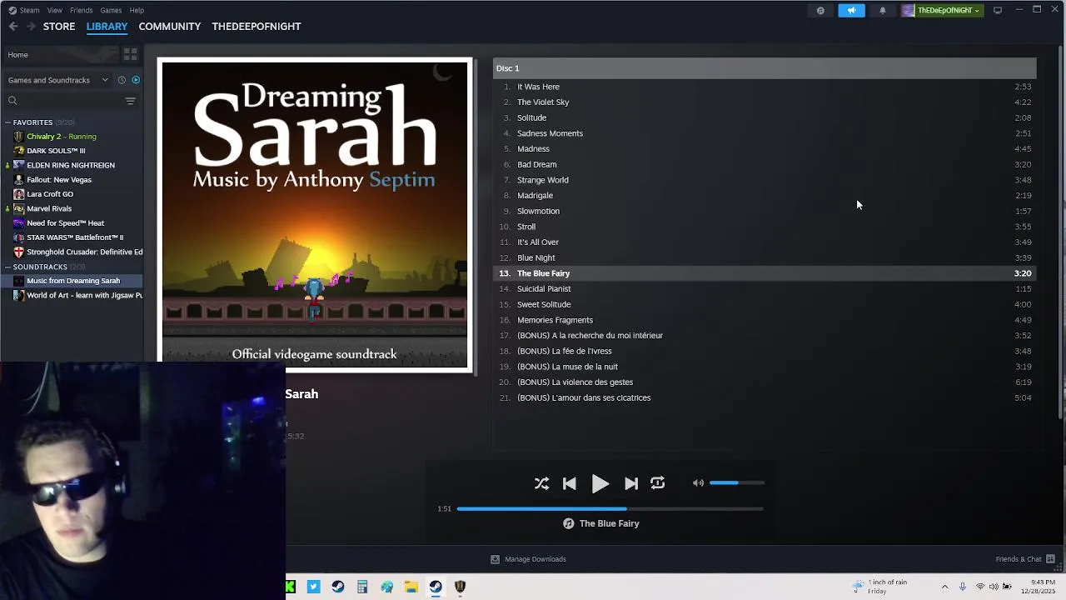This screenshot has width=1066, height=600.
Task: Open the View menu
Action: click(54, 10)
